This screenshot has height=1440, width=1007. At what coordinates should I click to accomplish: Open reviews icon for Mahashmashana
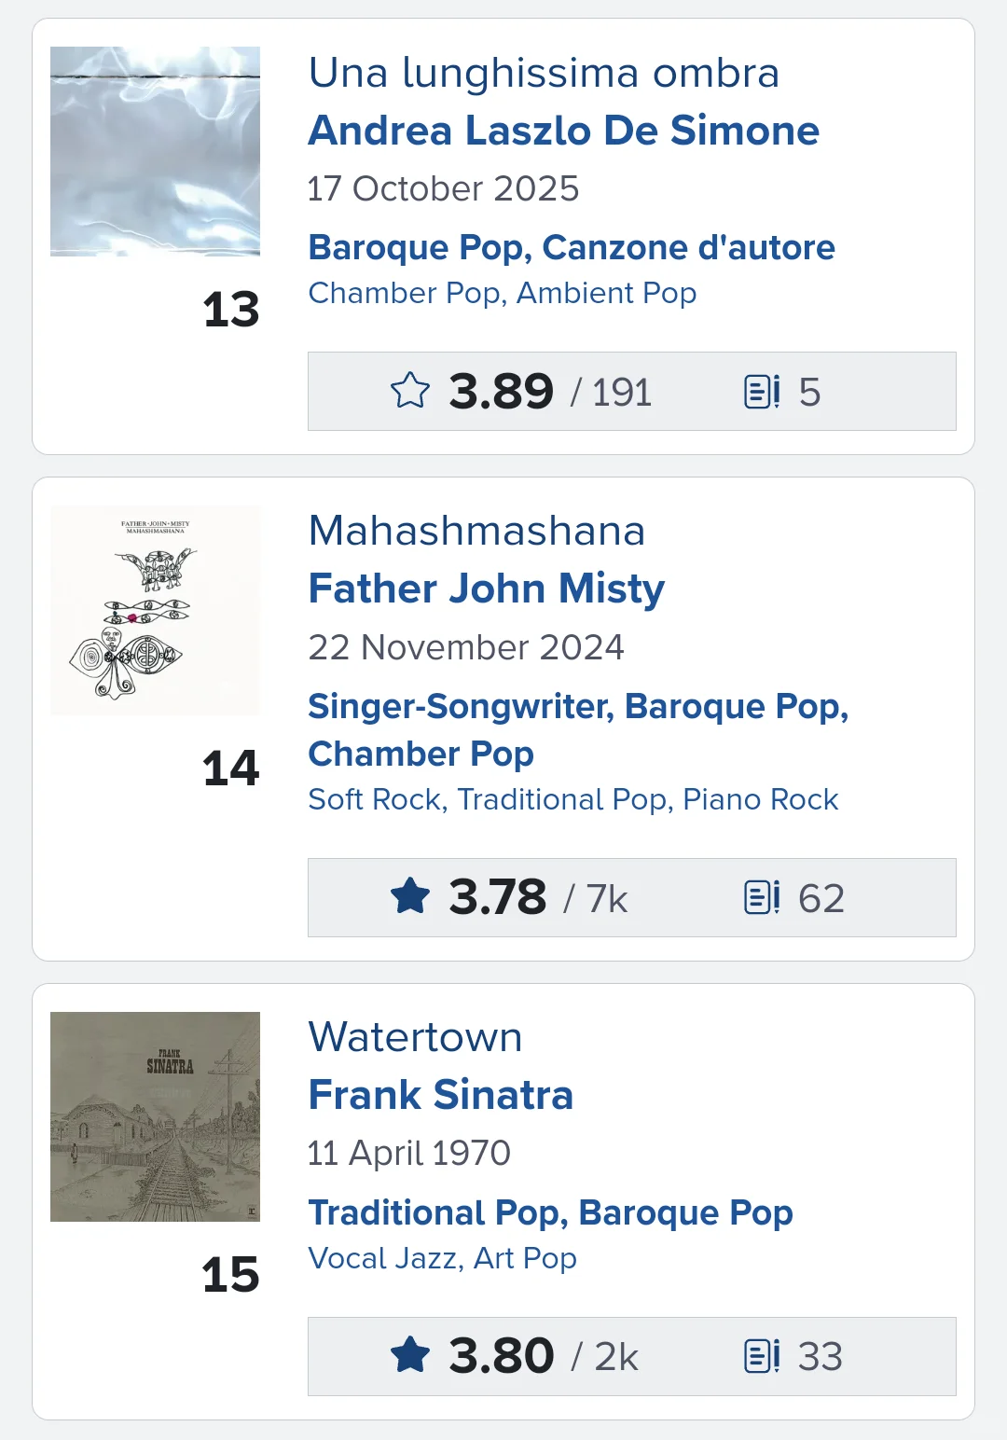point(762,897)
